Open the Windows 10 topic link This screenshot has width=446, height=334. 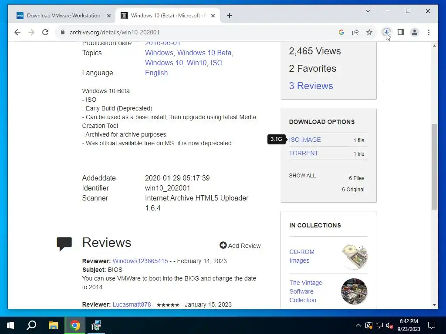pyautogui.click(x=164, y=63)
